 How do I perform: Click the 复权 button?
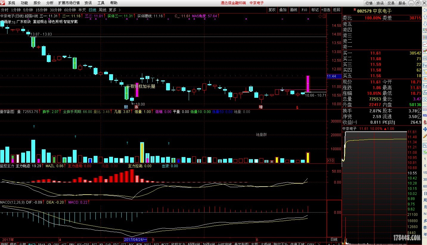(x=272, y=10)
